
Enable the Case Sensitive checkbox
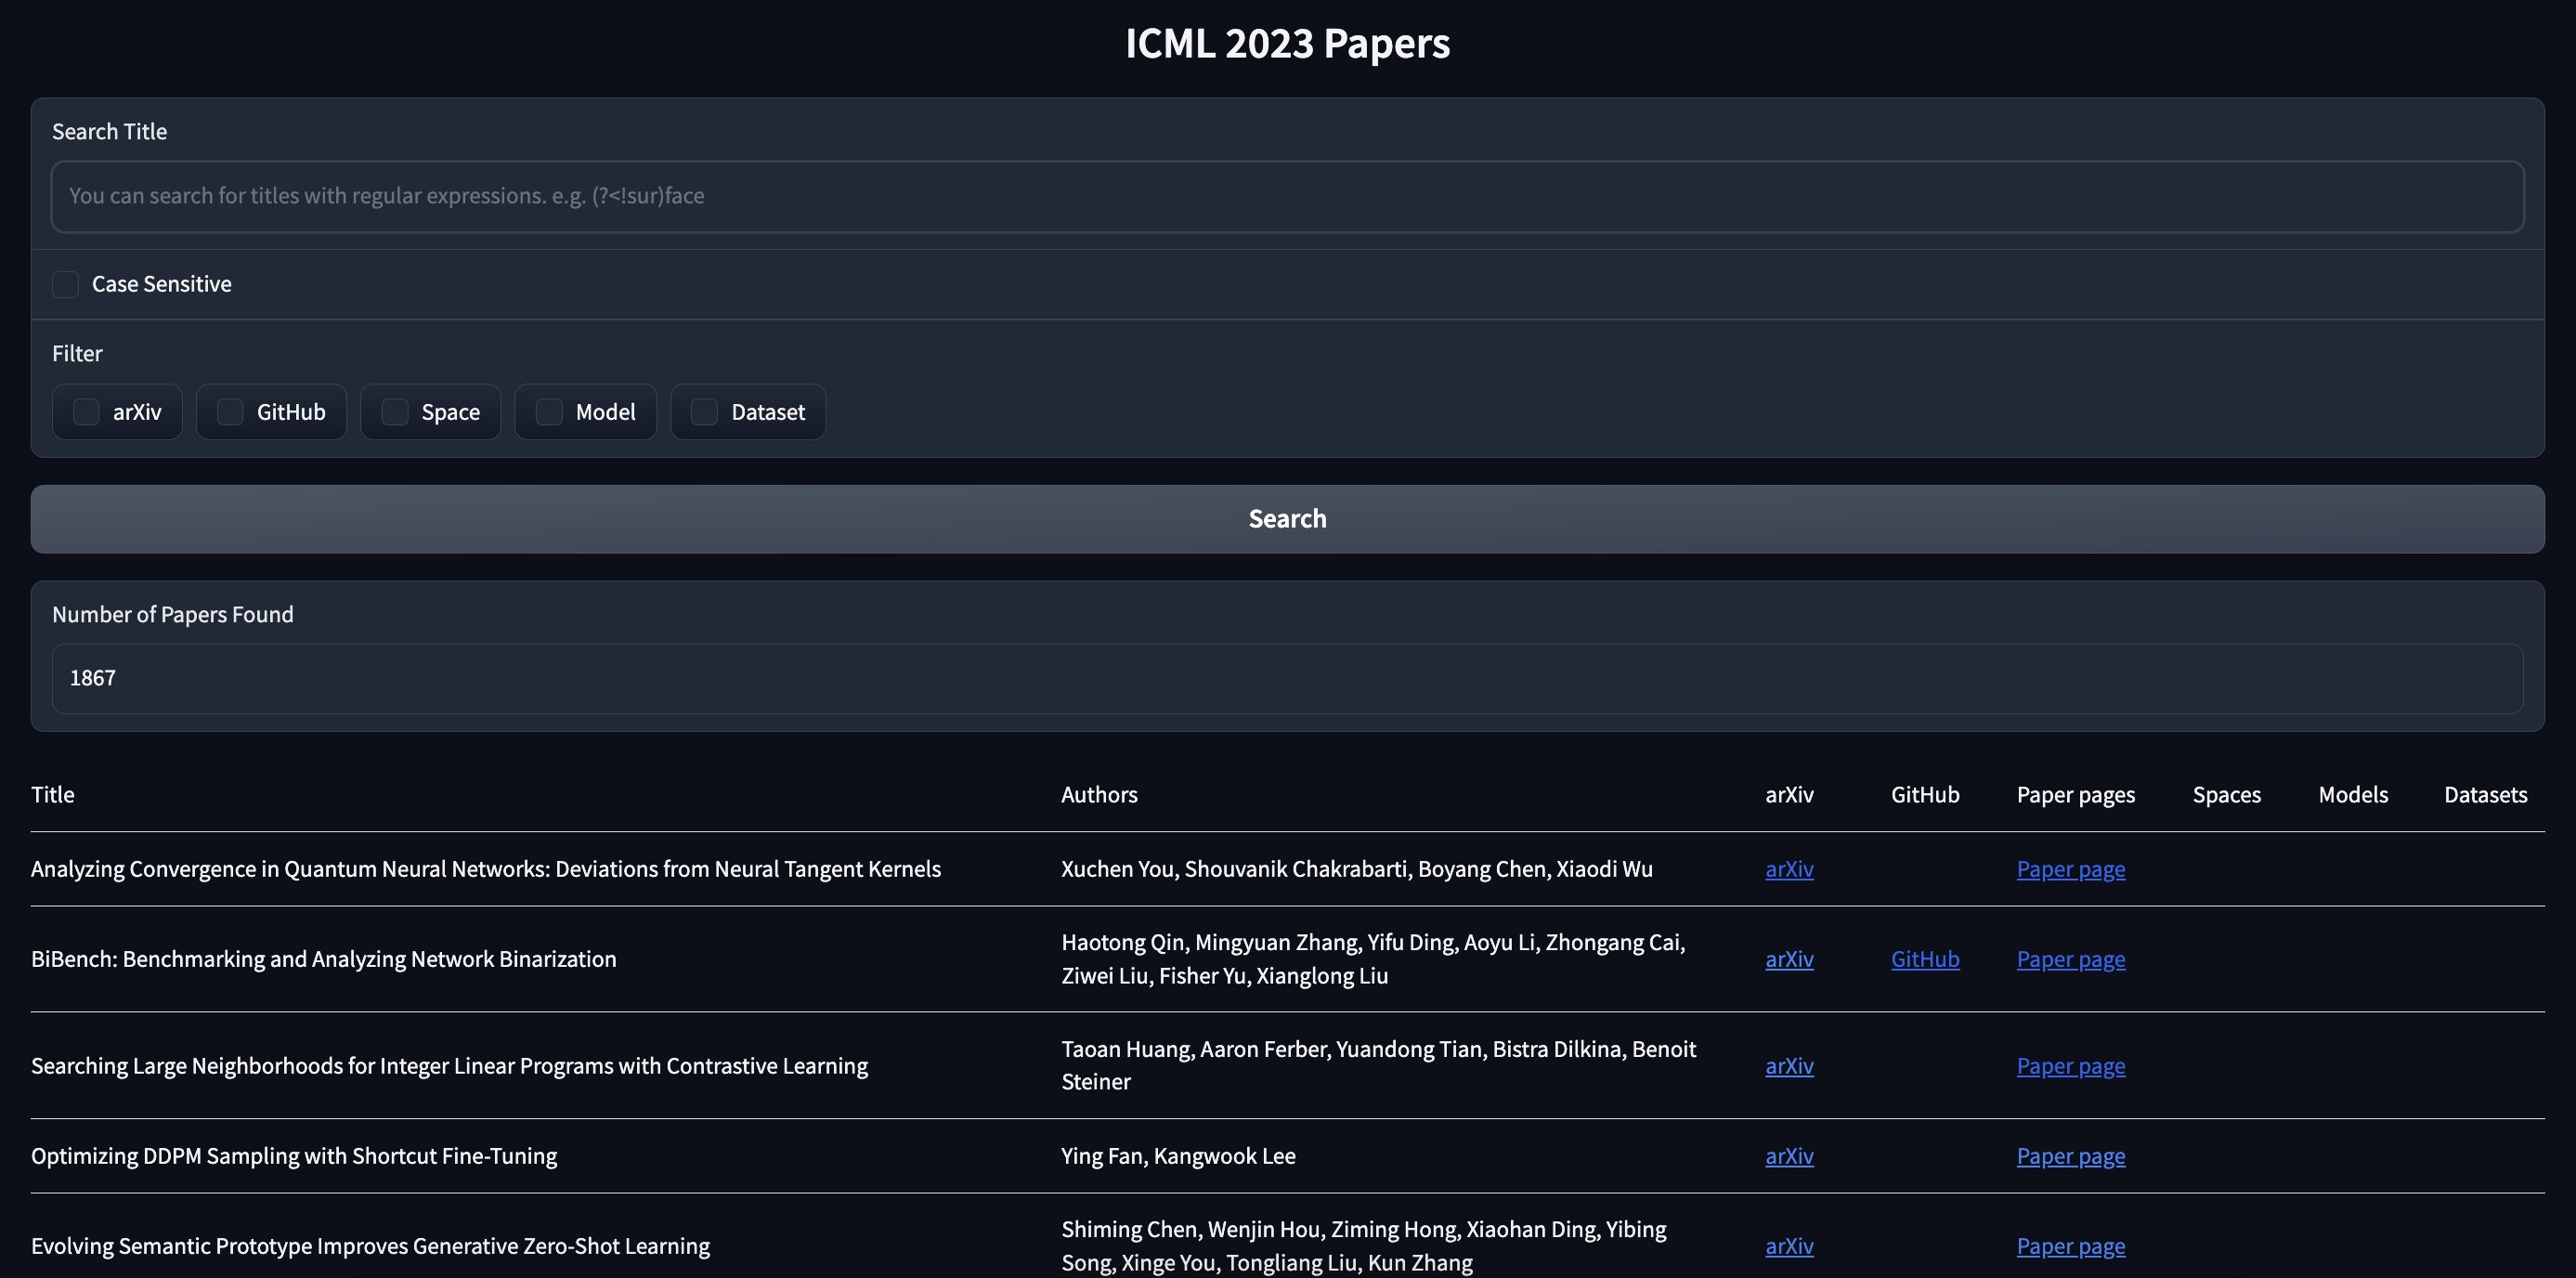tap(65, 284)
